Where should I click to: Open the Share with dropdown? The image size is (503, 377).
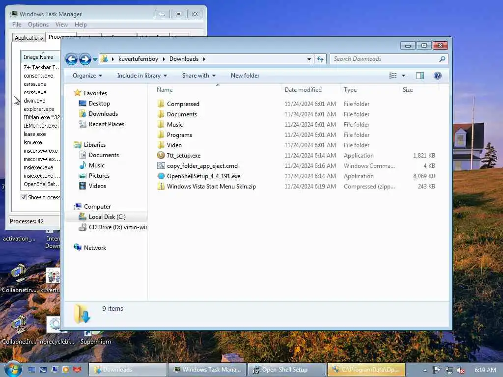[198, 76]
